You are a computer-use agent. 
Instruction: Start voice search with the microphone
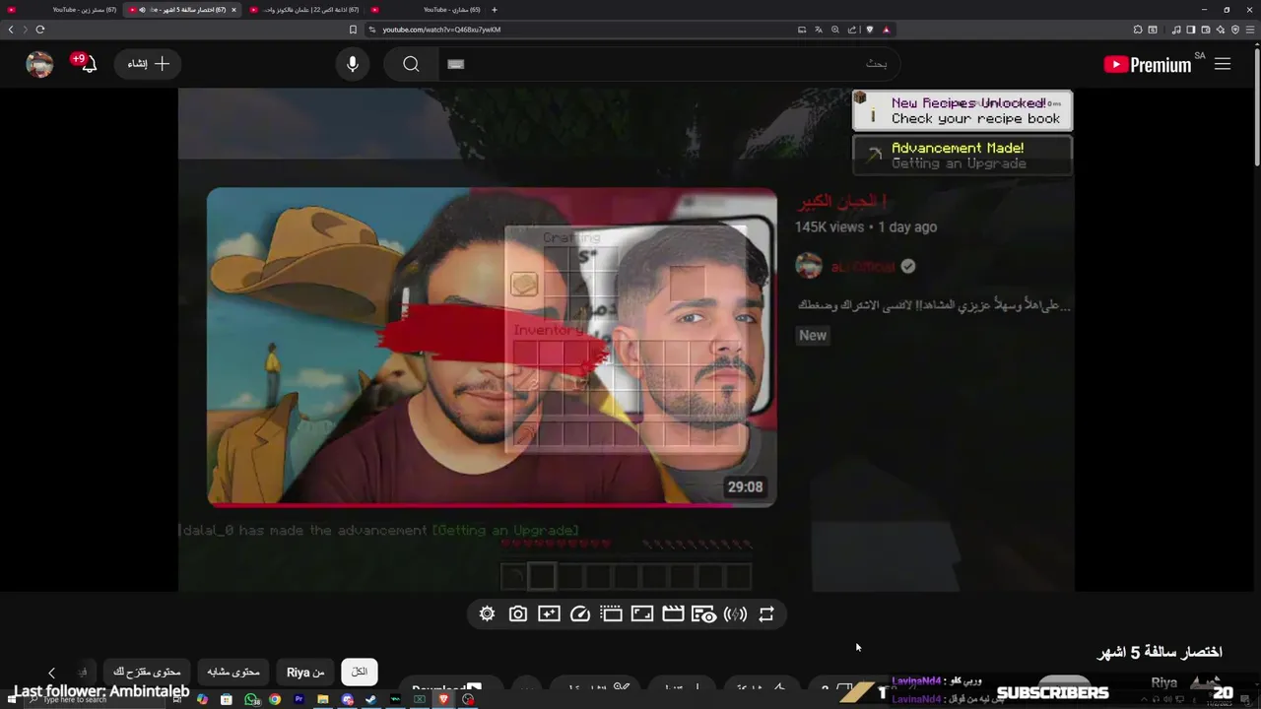coord(353,64)
